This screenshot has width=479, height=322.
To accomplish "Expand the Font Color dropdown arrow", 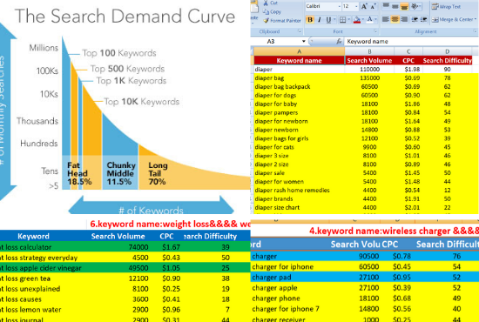I will pyautogui.click(x=375, y=20).
